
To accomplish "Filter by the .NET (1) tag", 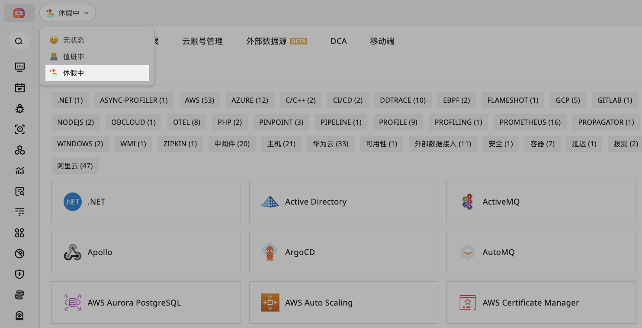I will click(70, 100).
